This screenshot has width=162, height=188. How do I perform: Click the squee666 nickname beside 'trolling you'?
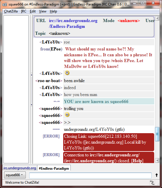(50, 109)
